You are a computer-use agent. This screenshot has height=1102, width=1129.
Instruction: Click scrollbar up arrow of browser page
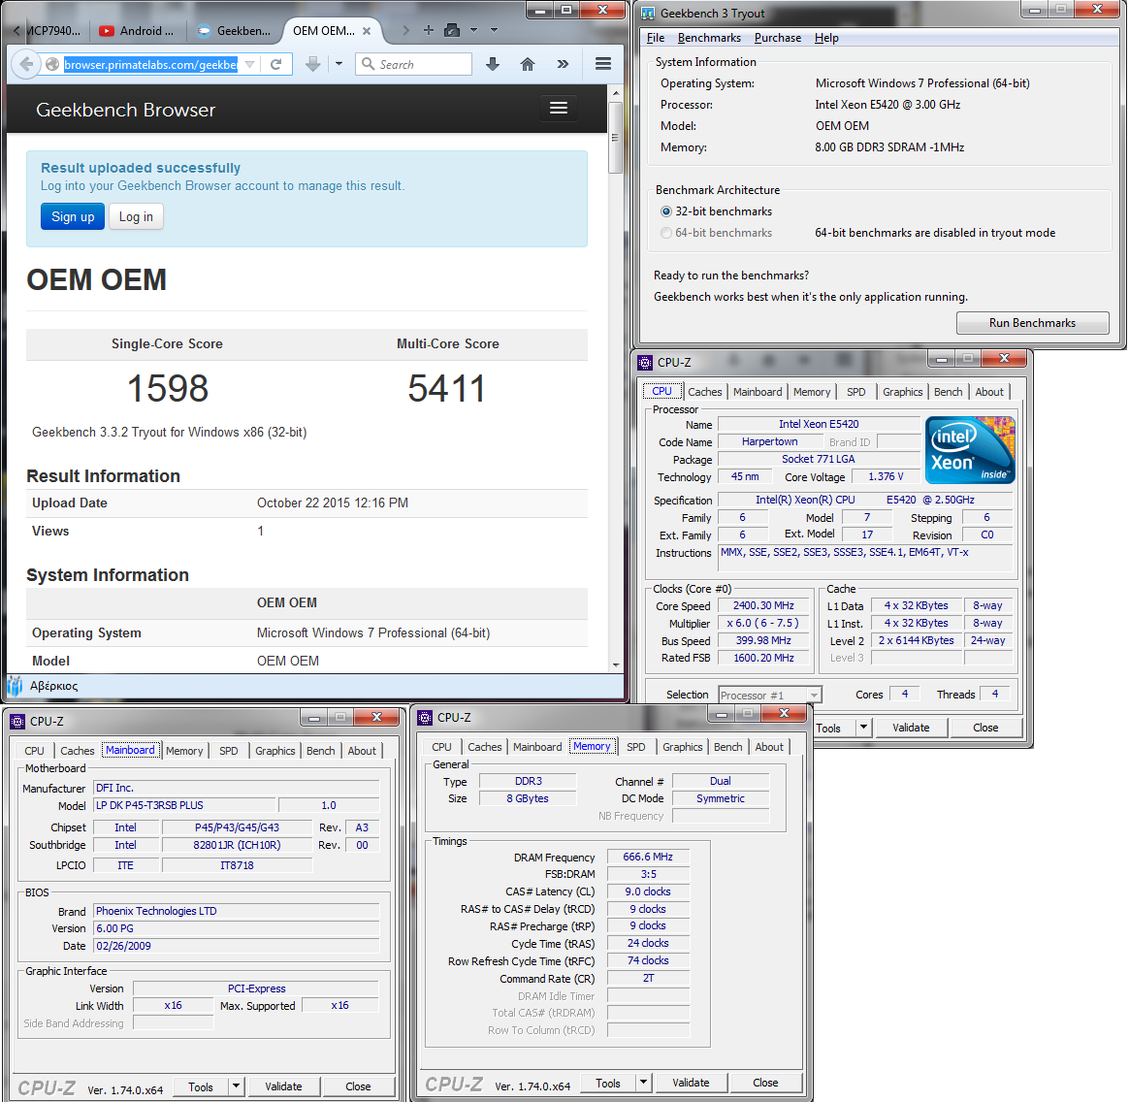(615, 93)
